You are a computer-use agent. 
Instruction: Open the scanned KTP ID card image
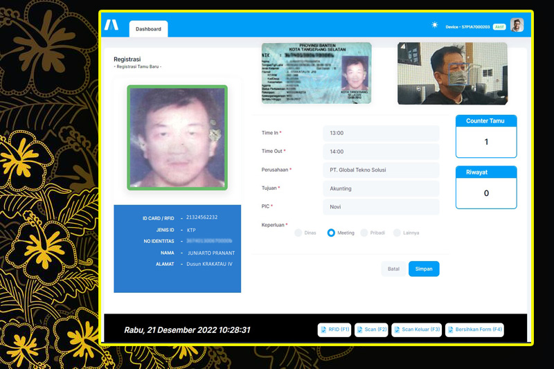click(x=316, y=73)
